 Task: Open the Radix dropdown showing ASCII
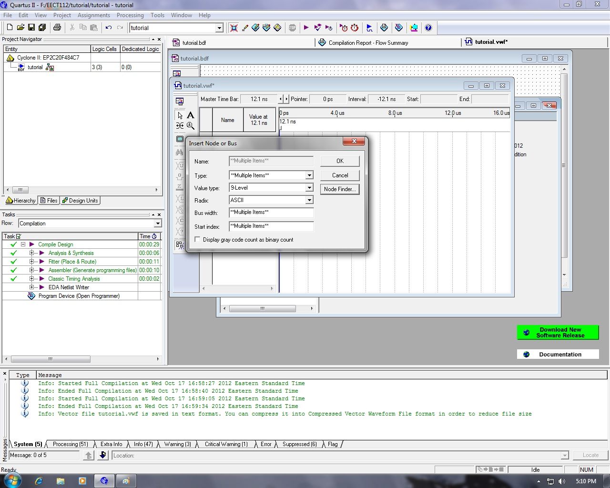[310, 200]
